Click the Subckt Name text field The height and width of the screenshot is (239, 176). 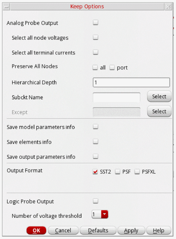[x=117, y=97]
